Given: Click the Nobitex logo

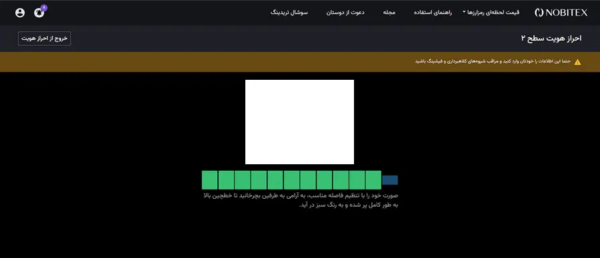Looking at the screenshot, I should [x=561, y=13].
